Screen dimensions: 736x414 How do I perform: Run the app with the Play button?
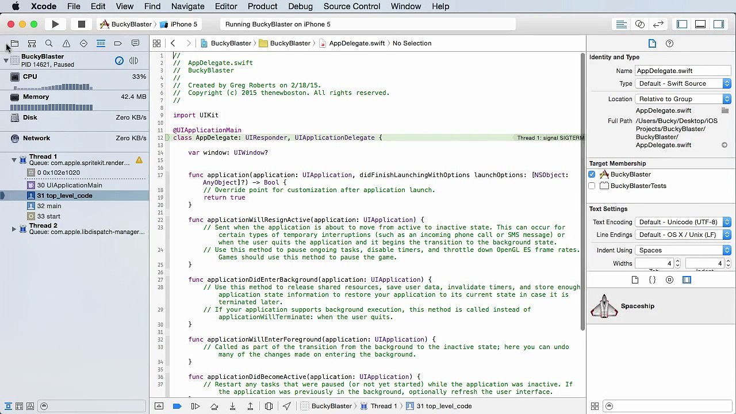(x=55, y=24)
